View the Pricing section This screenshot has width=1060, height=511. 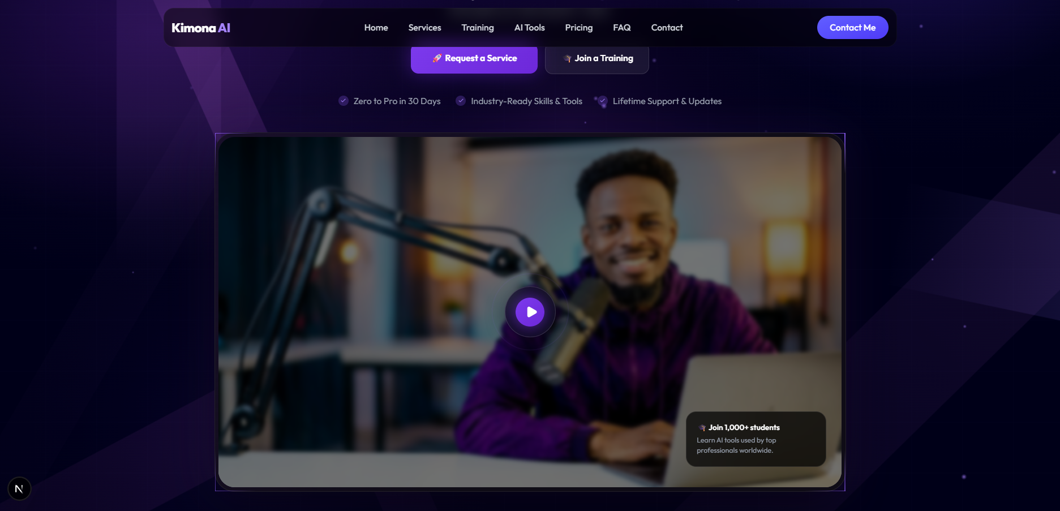(x=578, y=28)
